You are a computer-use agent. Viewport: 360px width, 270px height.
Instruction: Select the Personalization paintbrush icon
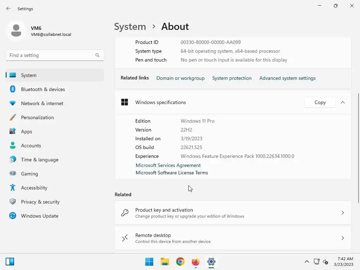pos(13,117)
